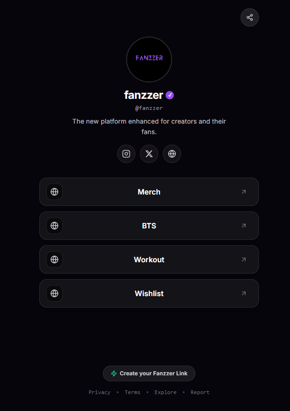
Task: Open the website globe social icon
Action: pyautogui.click(x=172, y=154)
